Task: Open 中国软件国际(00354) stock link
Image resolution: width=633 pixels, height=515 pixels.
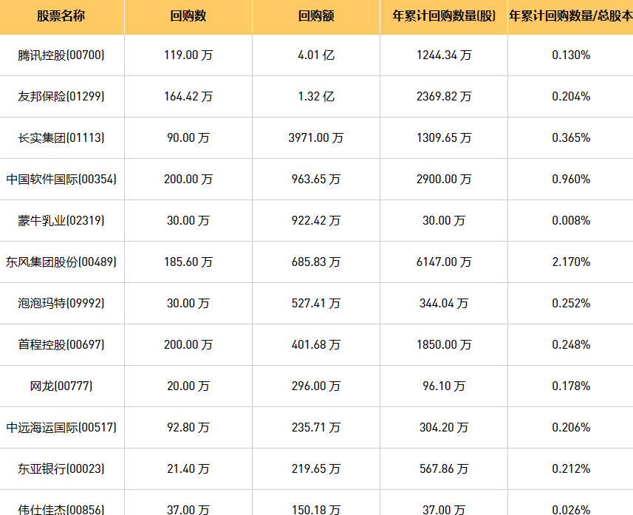Action: click(x=61, y=179)
